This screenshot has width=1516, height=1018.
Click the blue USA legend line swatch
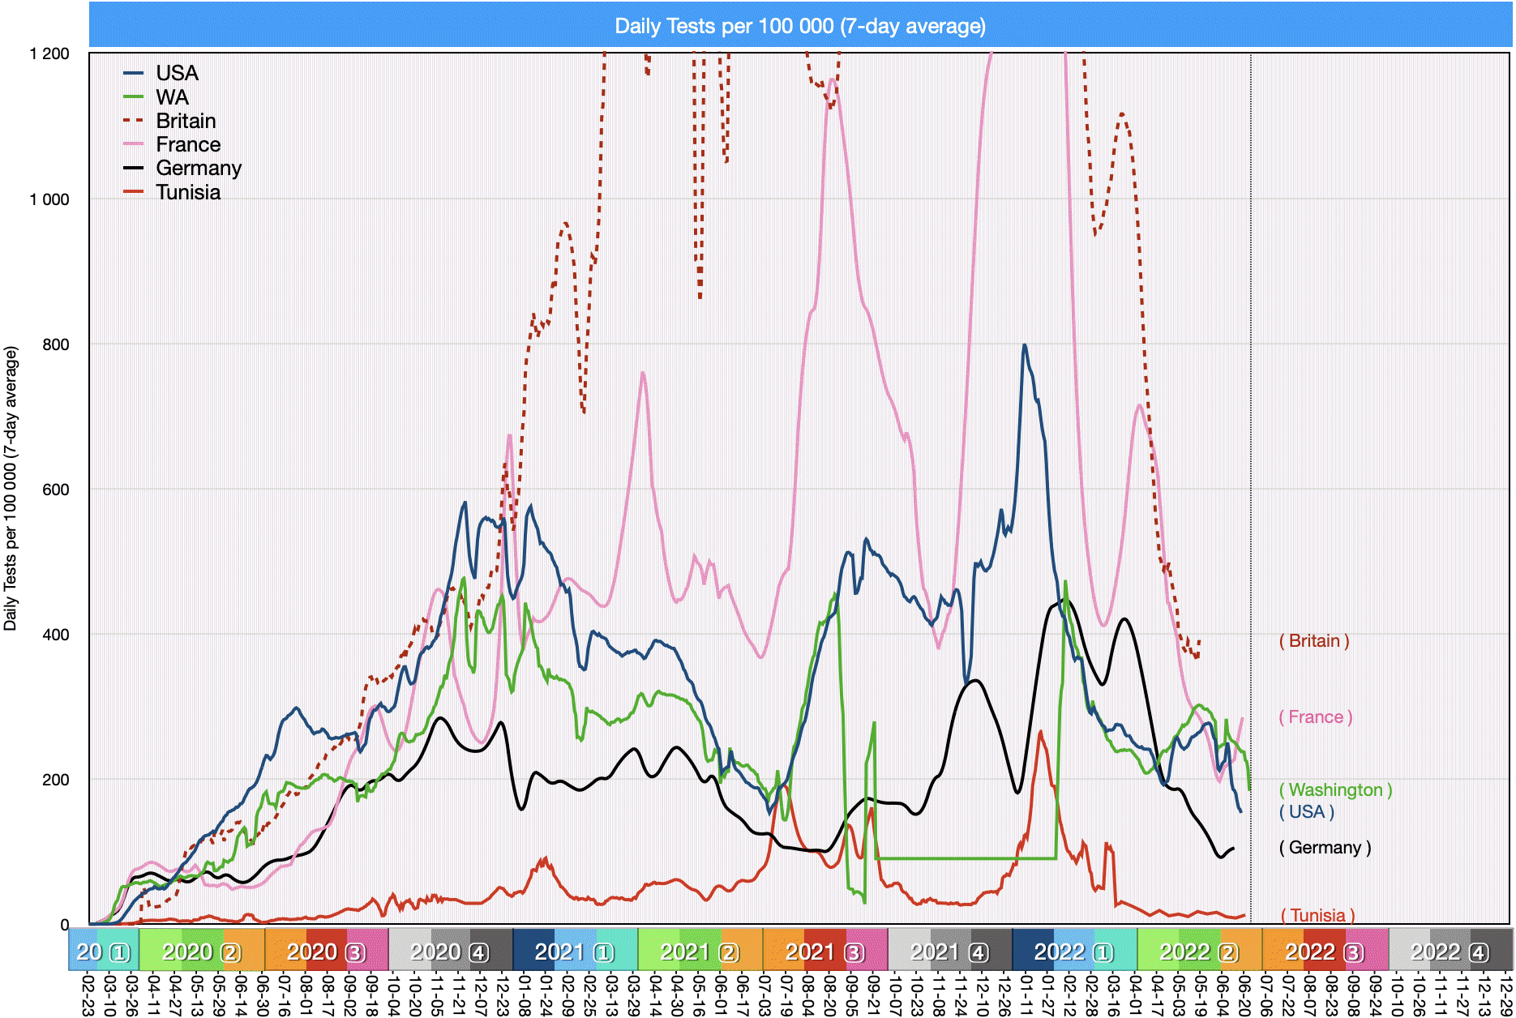tap(134, 74)
